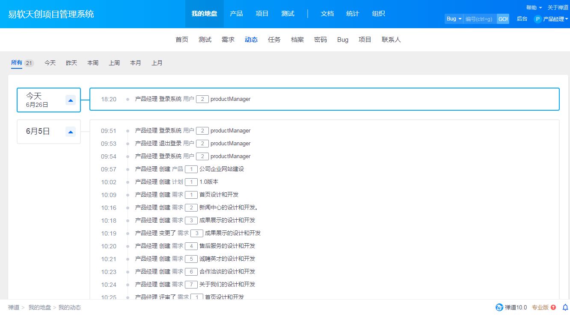Open the Bug sub-tab
The height and width of the screenshot is (315, 570).
343,40
